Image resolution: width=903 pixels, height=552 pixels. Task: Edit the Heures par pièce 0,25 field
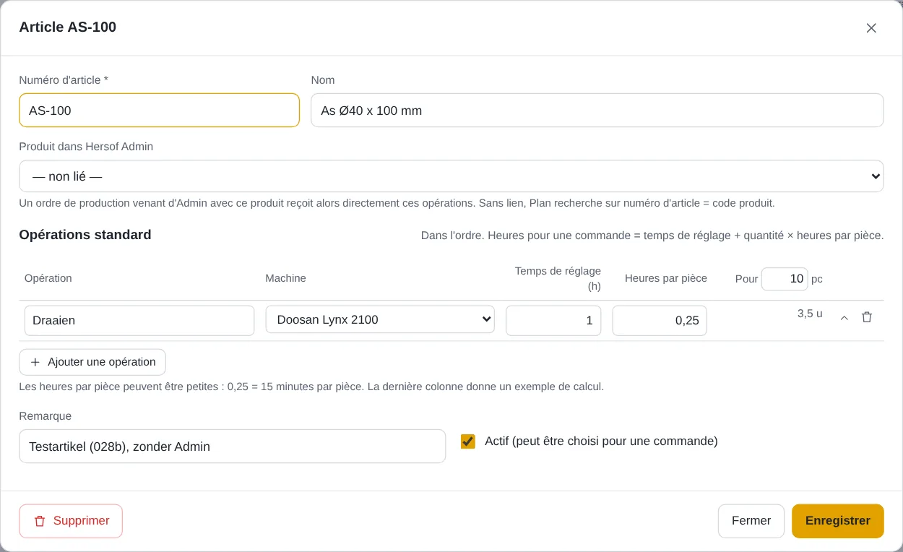click(x=660, y=320)
